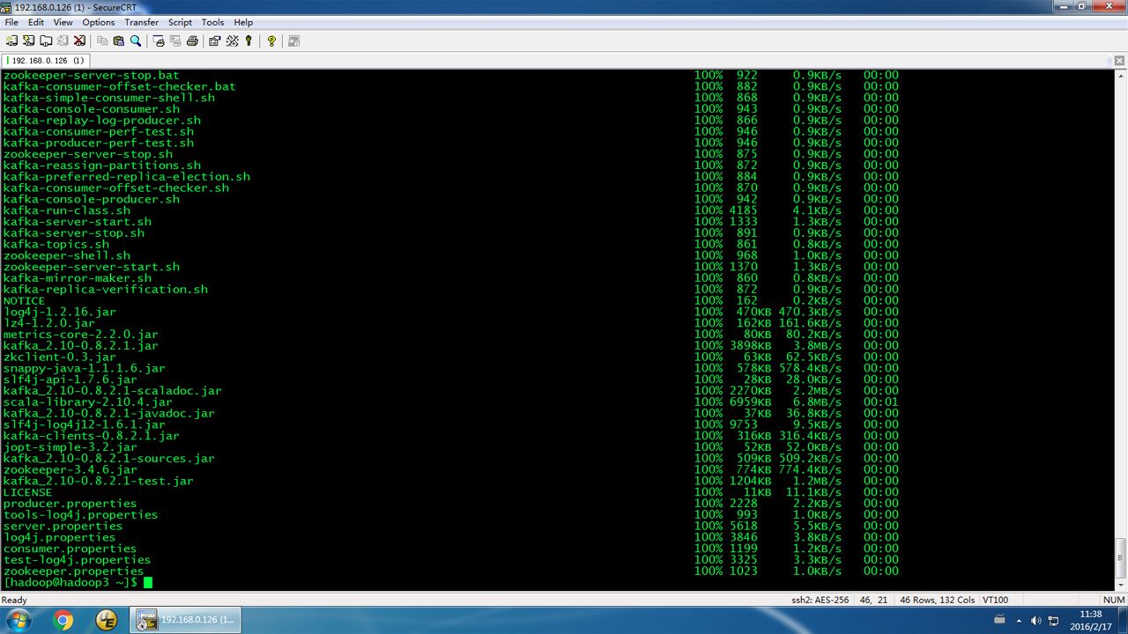
Task: Click the Connect in Tab icon
Action: click(45, 41)
